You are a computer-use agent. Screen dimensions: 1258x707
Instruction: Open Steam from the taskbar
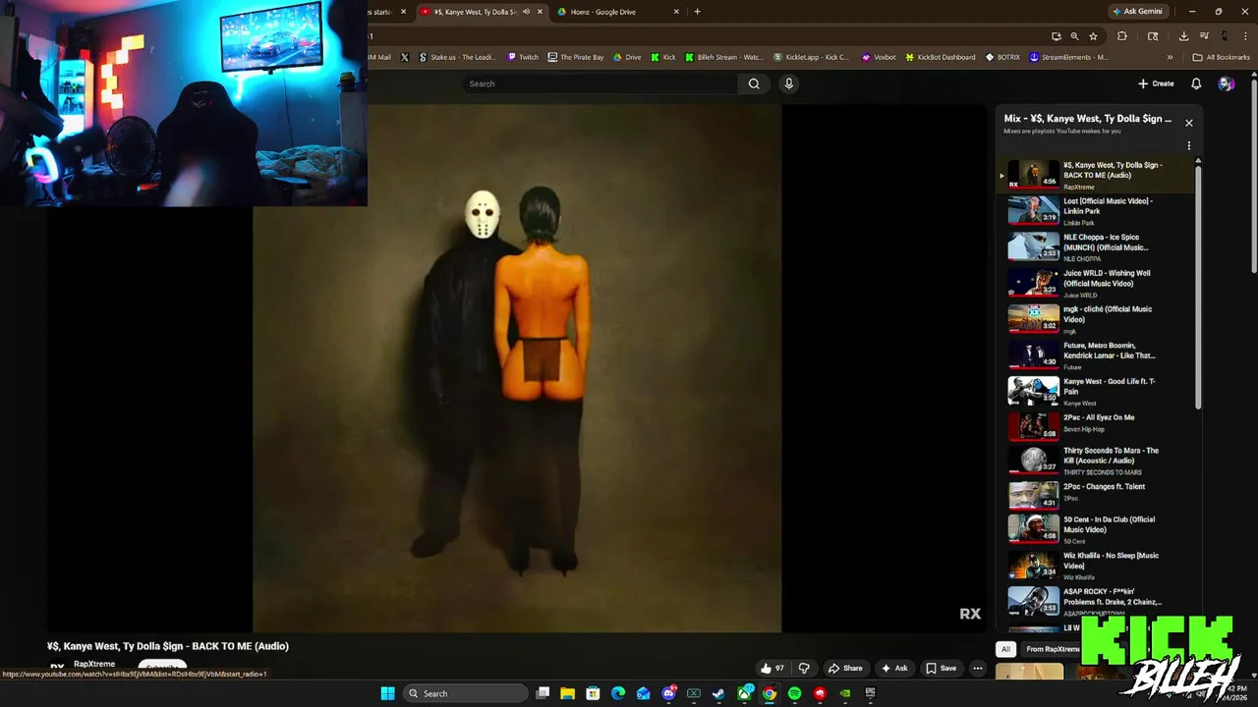click(x=718, y=693)
